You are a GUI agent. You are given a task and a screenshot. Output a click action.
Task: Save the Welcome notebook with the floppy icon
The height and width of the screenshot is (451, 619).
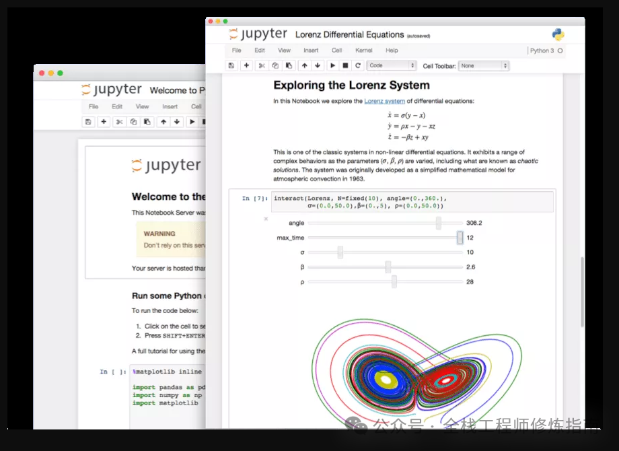[88, 122]
